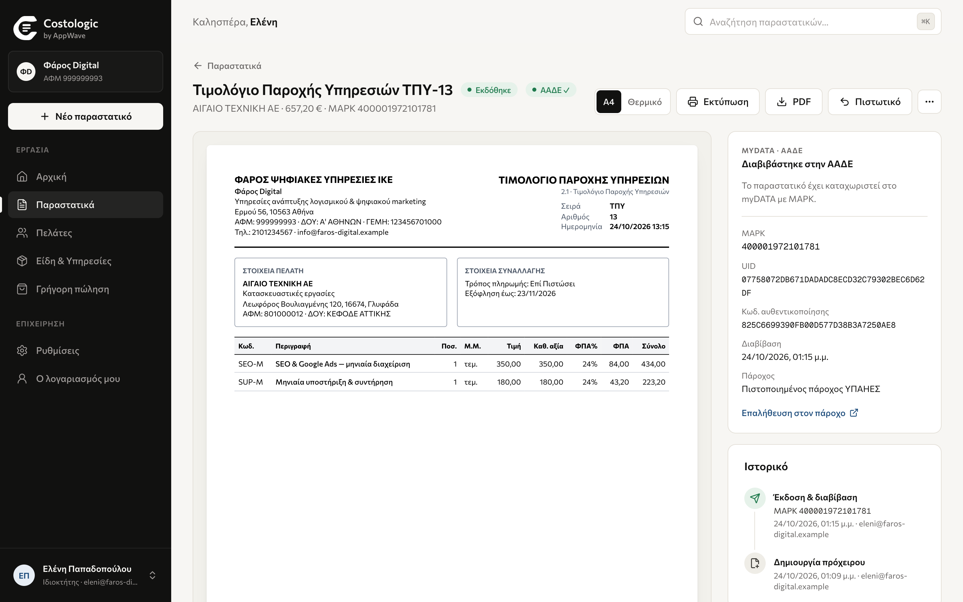Create a Πιστωτικό credit note
The height and width of the screenshot is (602, 963).
coord(870,102)
